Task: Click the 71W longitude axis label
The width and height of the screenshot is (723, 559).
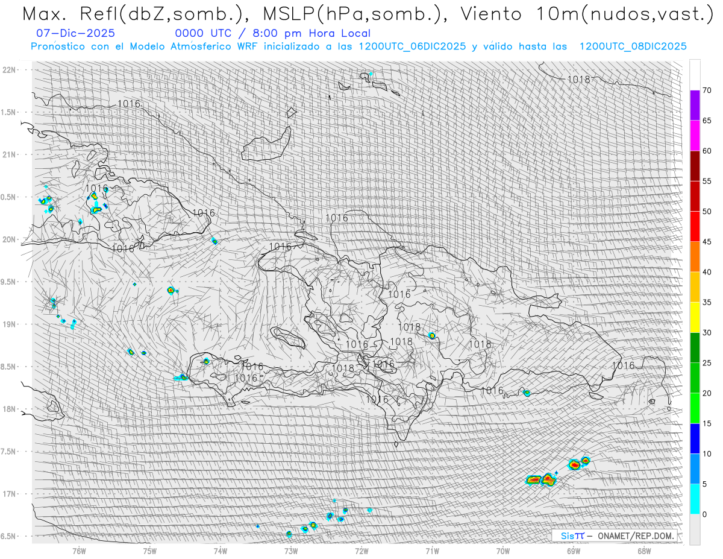Action: pos(432,551)
